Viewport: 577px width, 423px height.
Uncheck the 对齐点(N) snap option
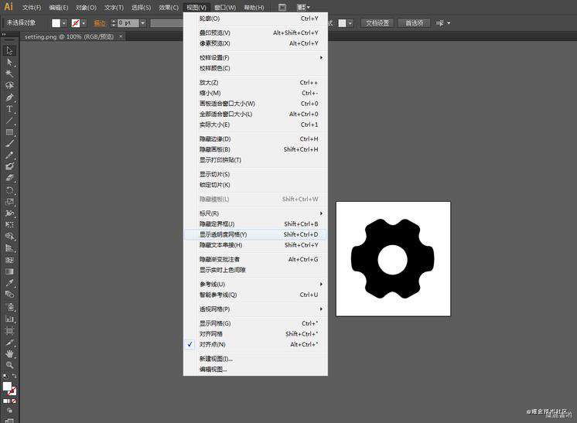[255, 344]
